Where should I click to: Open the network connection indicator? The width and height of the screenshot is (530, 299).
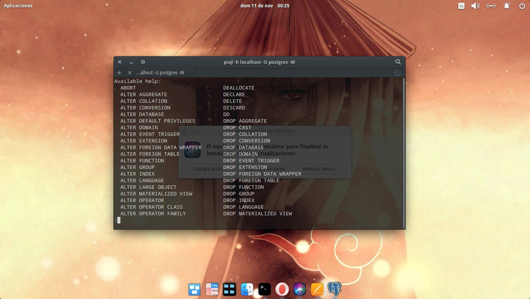coord(491,6)
